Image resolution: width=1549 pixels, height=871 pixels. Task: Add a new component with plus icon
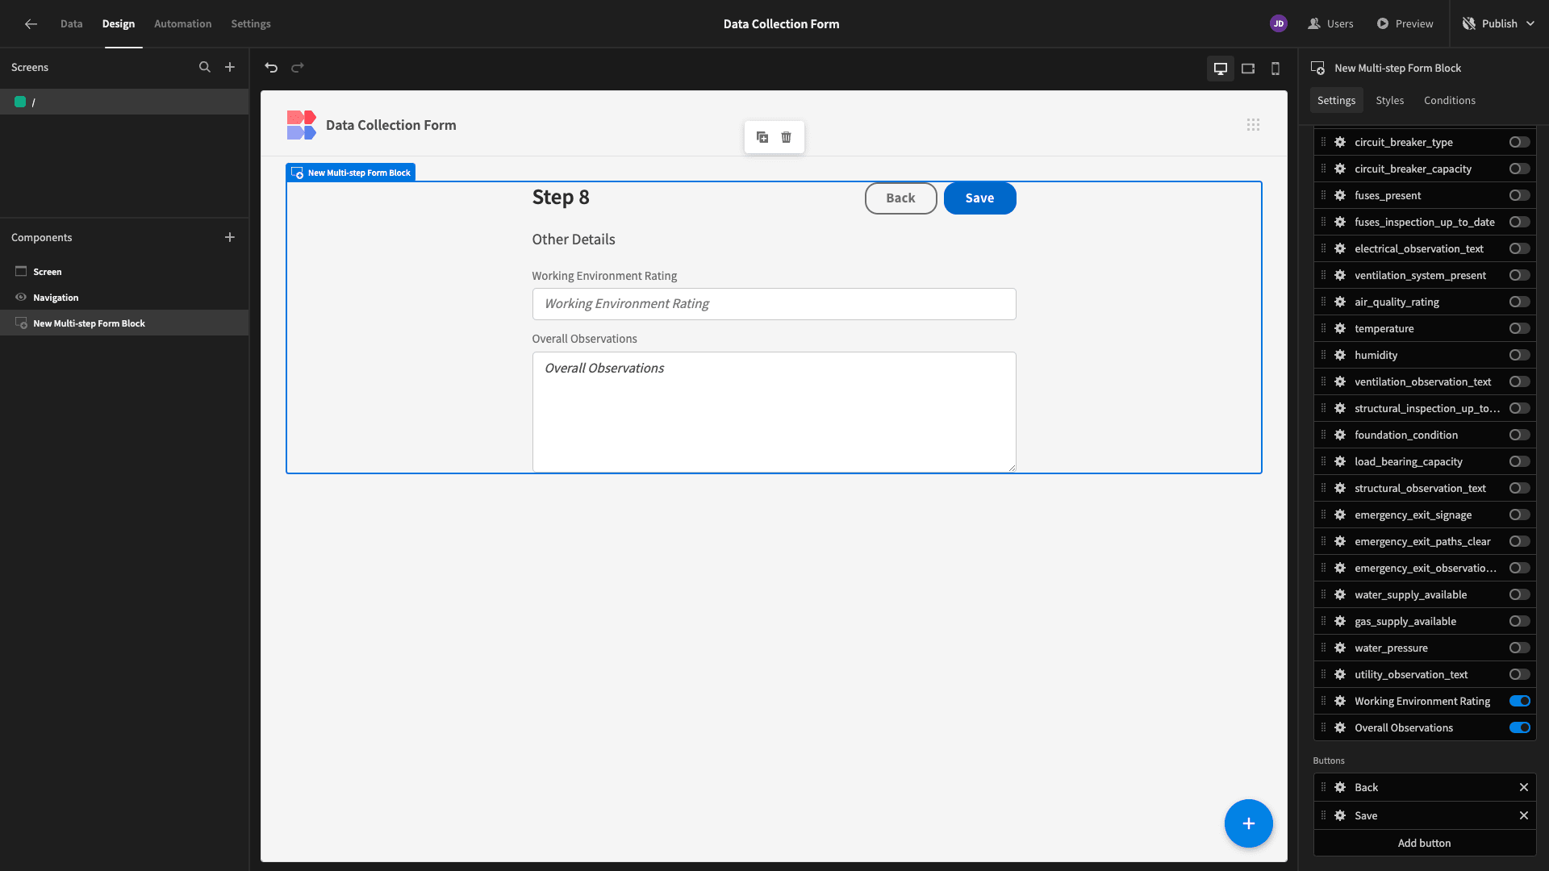(x=230, y=237)
